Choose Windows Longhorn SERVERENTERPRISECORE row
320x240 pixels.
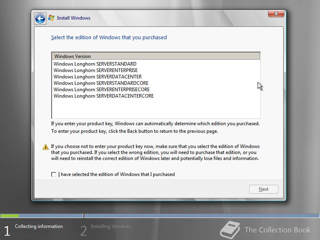coord(156,90)
